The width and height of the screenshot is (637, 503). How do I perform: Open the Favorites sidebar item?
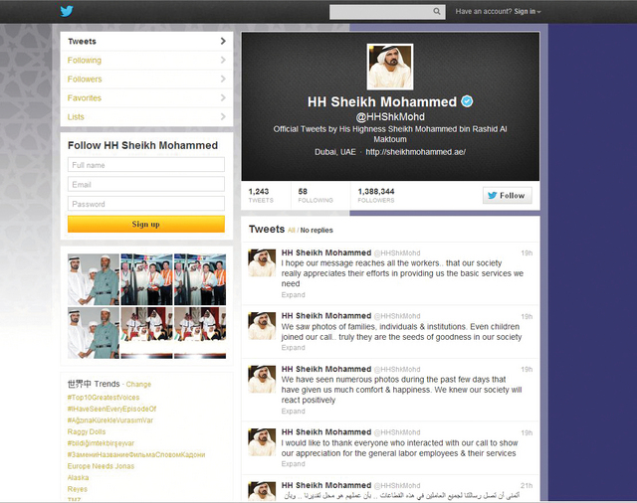pyautogui.click(x=146, y=97)
